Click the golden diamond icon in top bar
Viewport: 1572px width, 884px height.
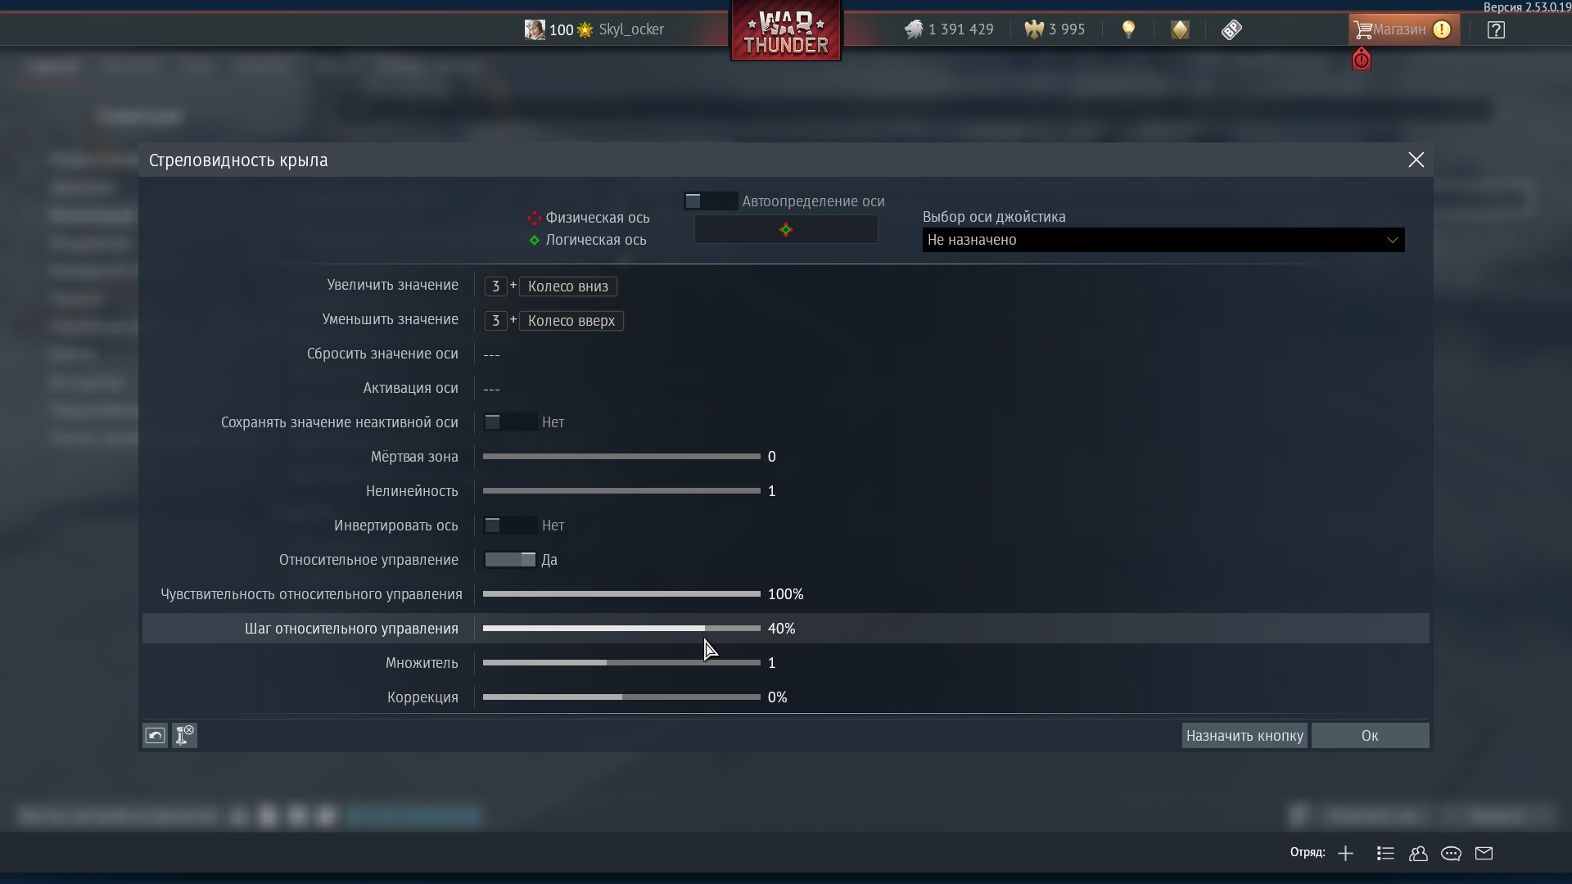1180,30
